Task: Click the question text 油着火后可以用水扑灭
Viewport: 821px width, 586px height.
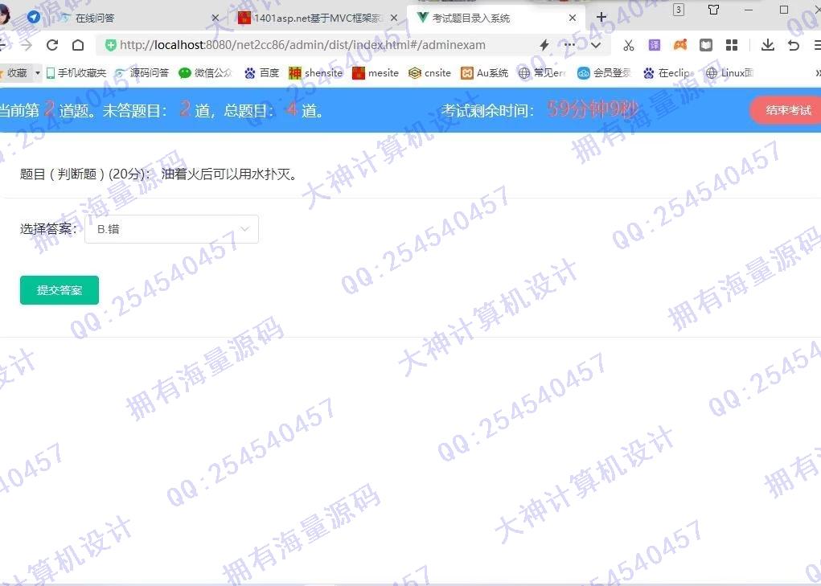Action: click(229, 174)
